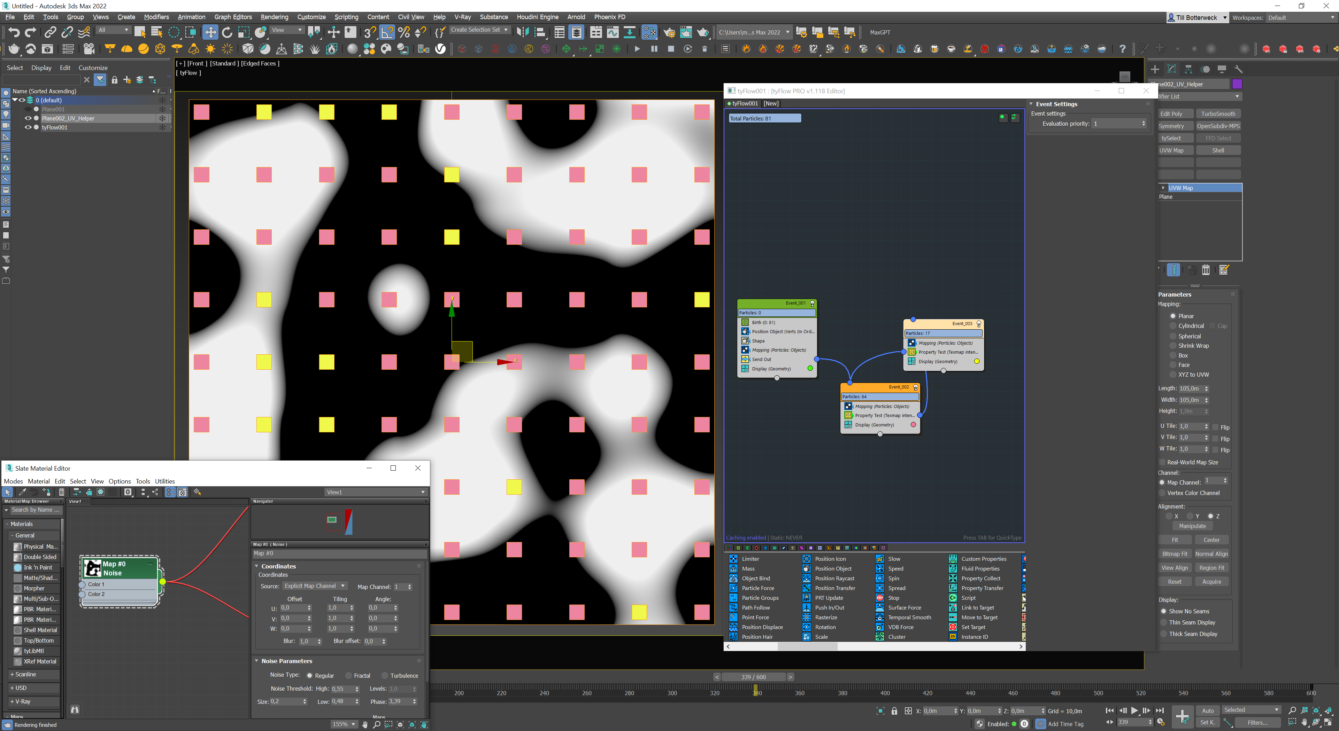
Task: Click the Delete Selected icon in Slate editor
Action: click(x=61, y=492)
